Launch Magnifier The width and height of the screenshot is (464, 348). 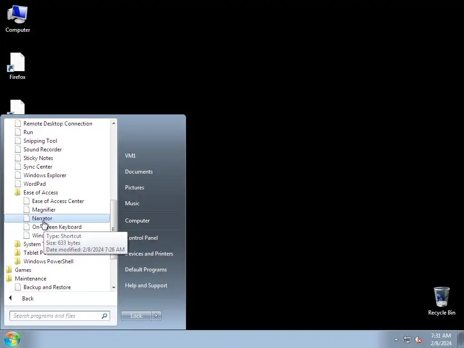(43, 209)
